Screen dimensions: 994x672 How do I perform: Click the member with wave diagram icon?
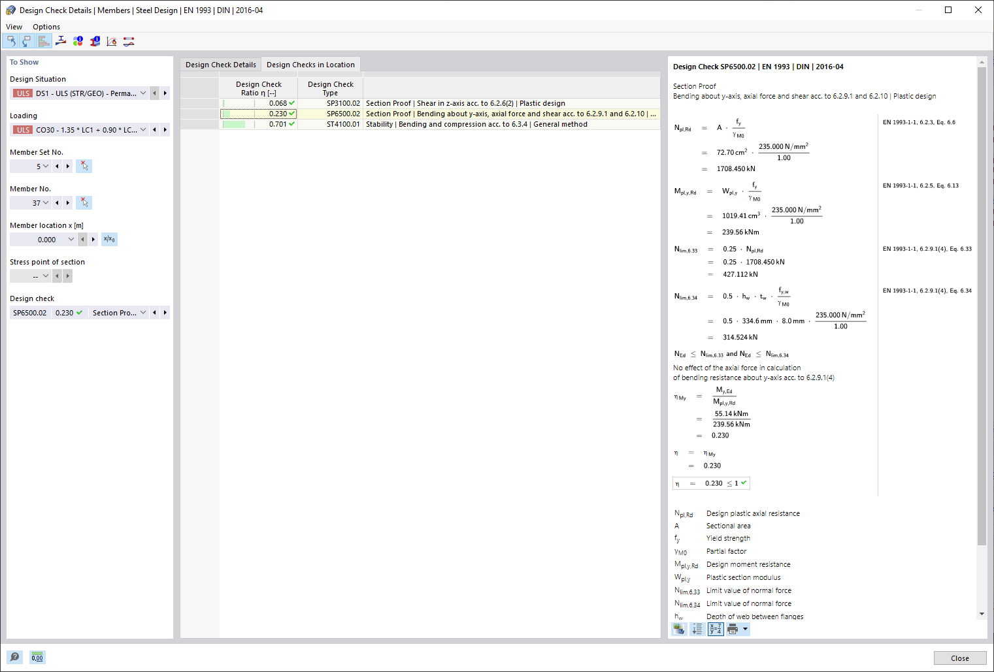[x=129, y=41]
